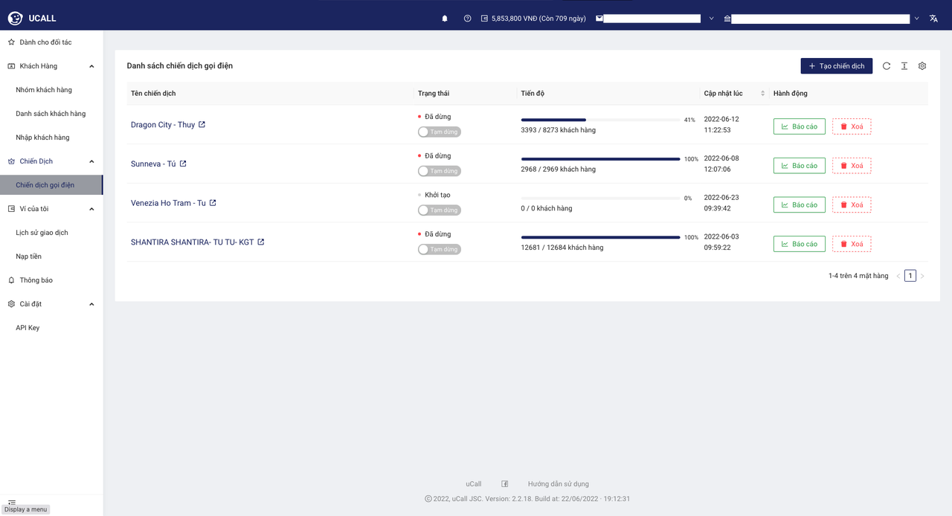The image size is (952, 516).
Task: Toggle Tạm dừng switch for Venezia Ho Tram - Tu
Action: point(440,210)
